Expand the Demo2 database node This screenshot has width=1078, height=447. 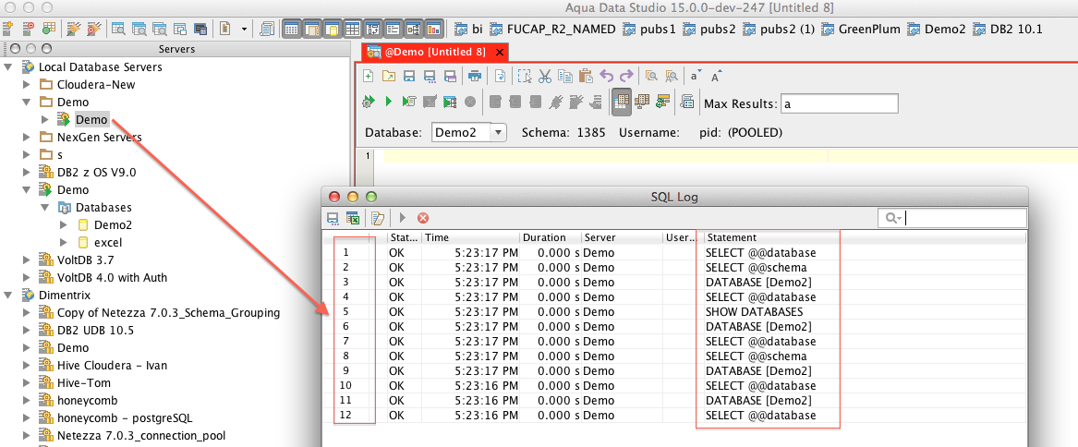click(x=64, y=224)
